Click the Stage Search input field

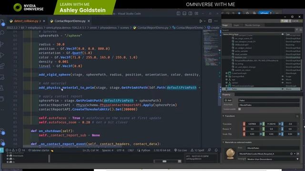258,30
